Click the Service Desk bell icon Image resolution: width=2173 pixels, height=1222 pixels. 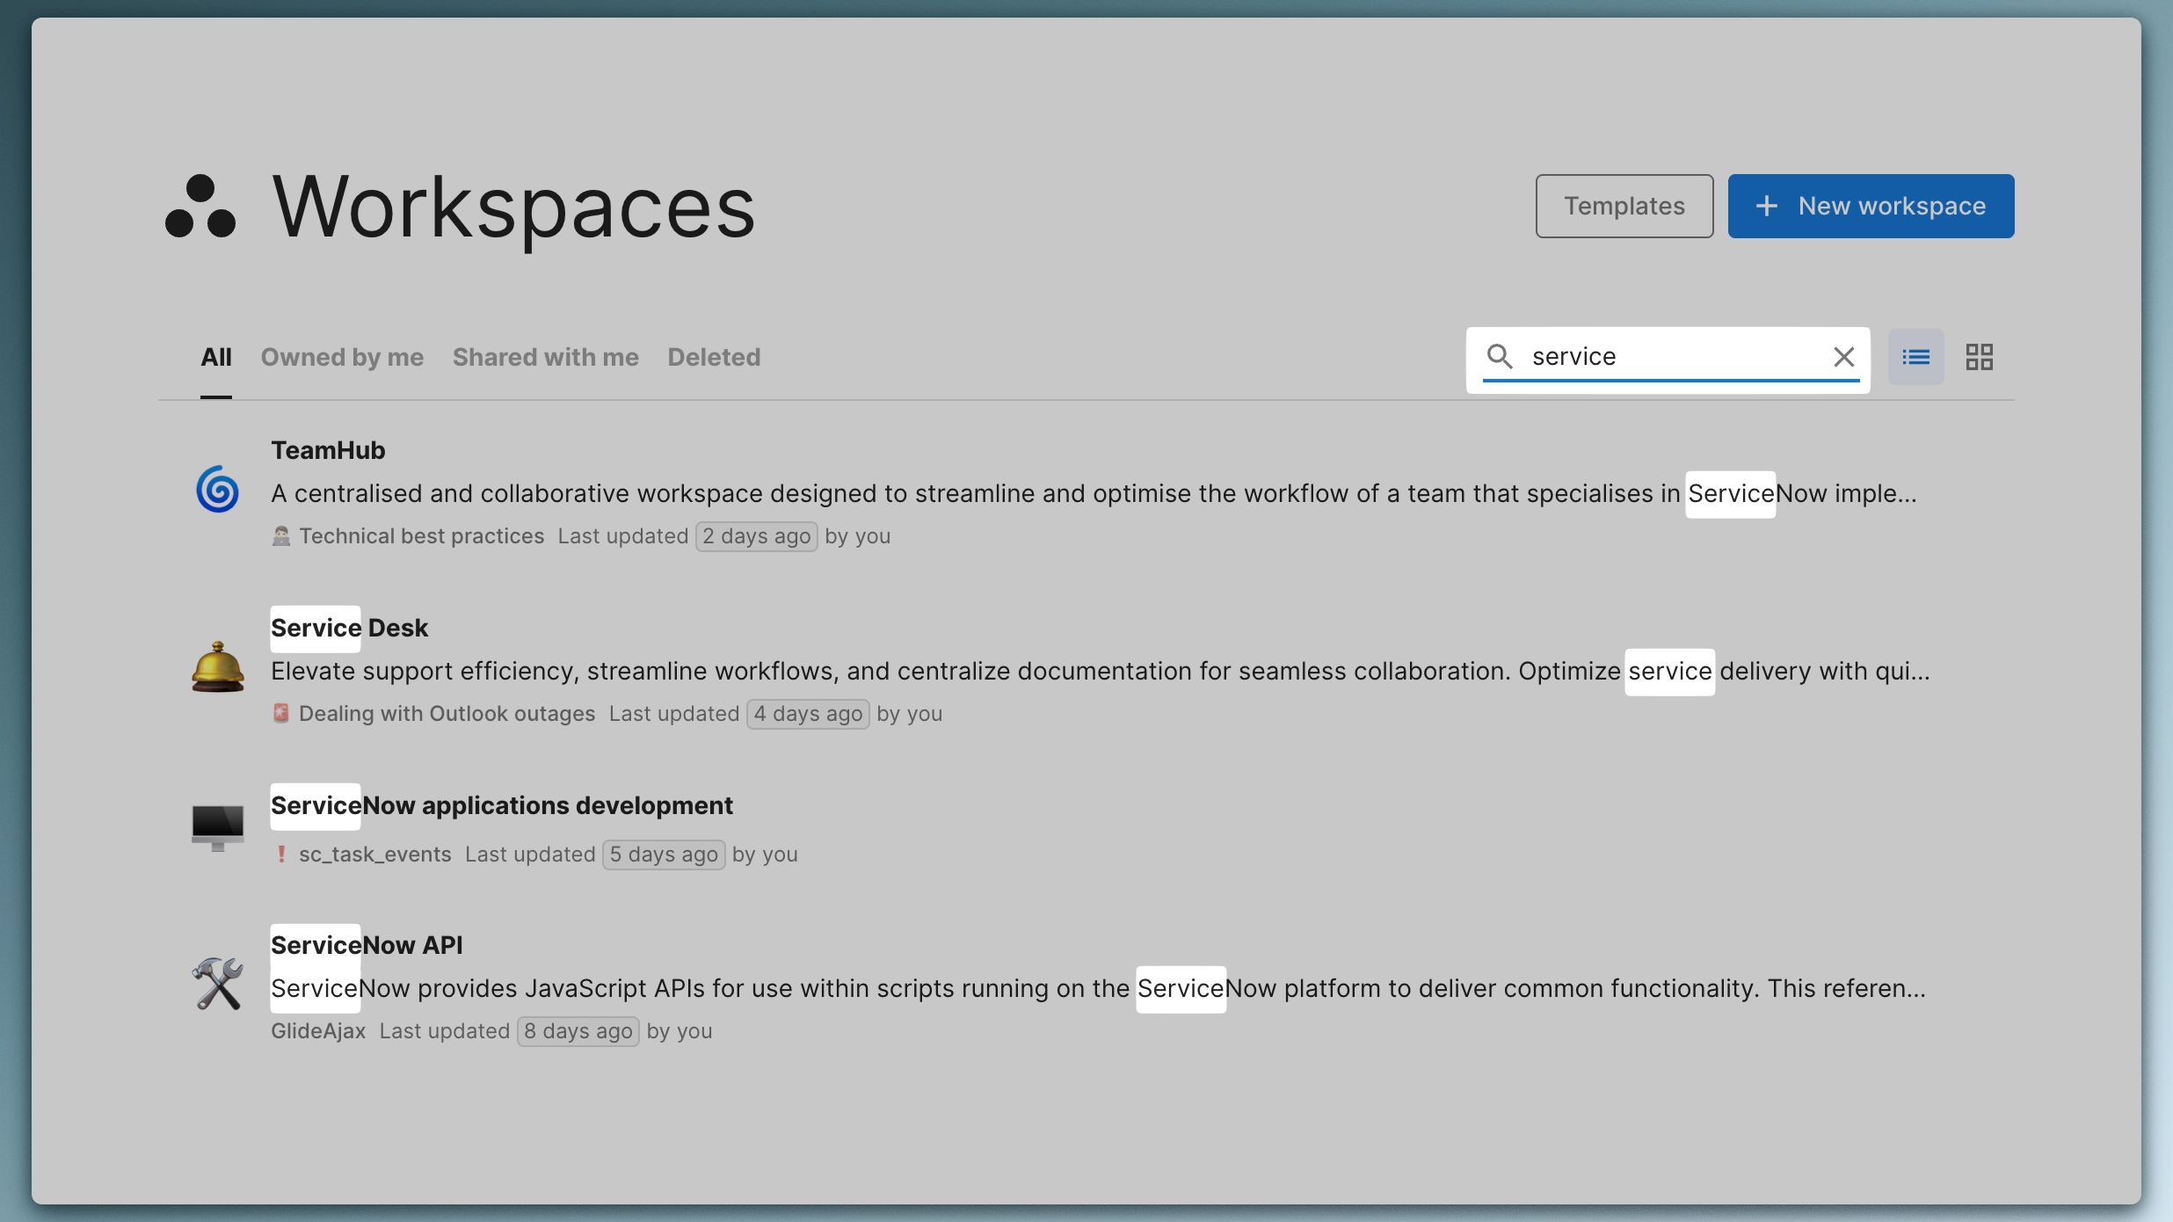coord(216,668)
